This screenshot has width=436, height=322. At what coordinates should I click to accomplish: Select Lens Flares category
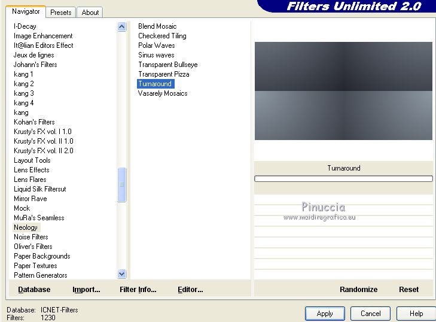coord(30,180)
